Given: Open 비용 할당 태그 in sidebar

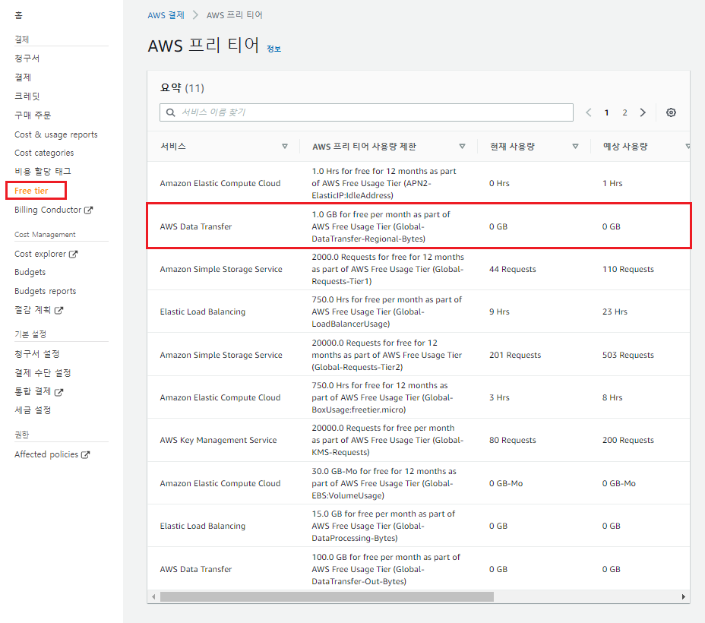Looking at the screenshot, I should tap(43, 171).
